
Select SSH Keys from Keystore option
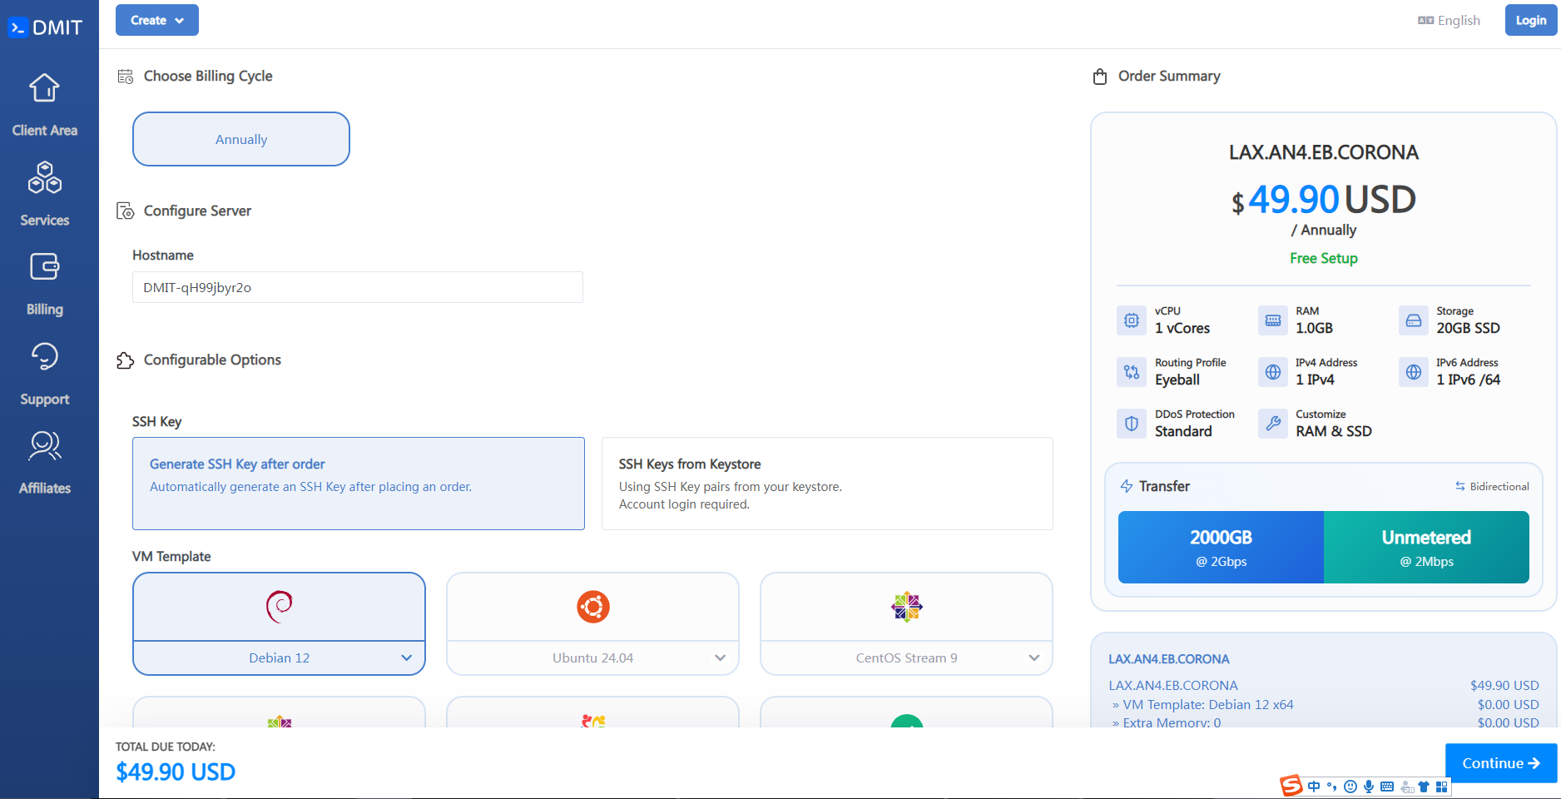(826, 484)
